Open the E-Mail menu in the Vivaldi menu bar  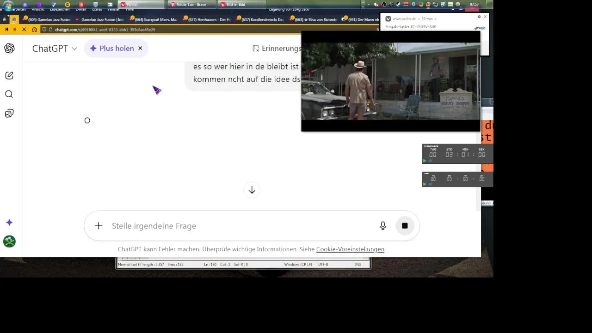(x=80, y=9)
